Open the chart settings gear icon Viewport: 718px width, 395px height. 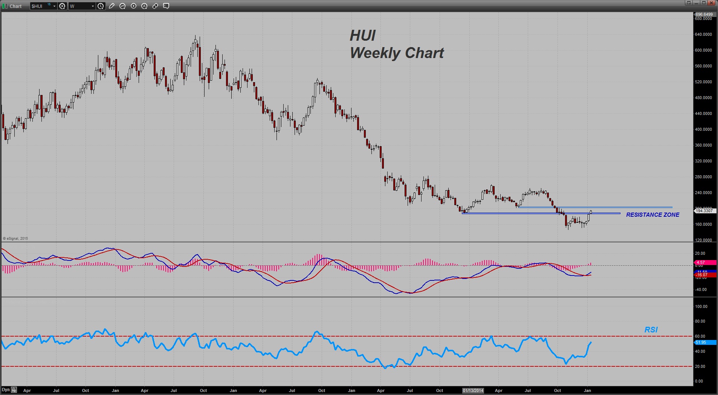tap(62, 6)
